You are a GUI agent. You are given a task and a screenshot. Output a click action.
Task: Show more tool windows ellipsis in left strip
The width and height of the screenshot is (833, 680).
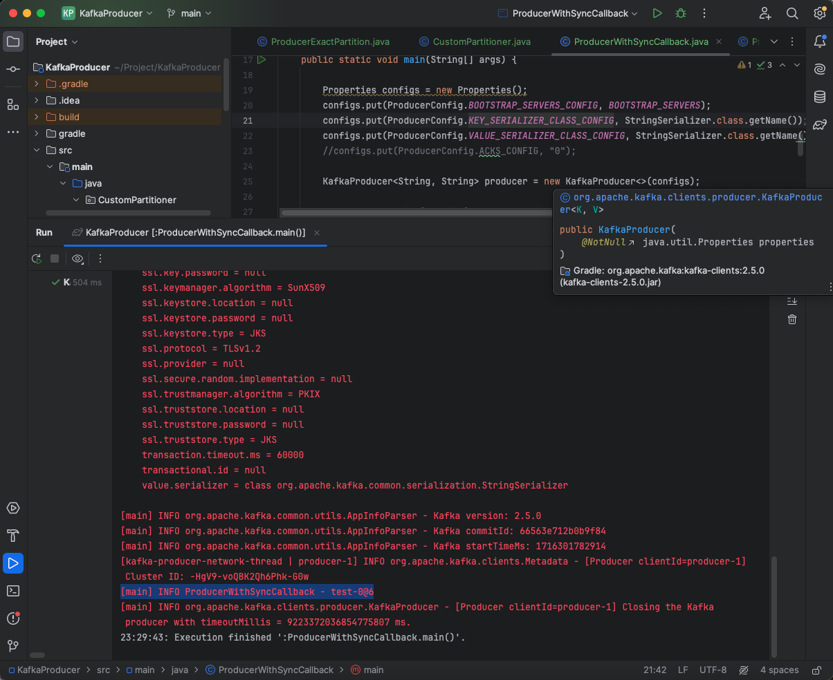[x=13, y=132]
